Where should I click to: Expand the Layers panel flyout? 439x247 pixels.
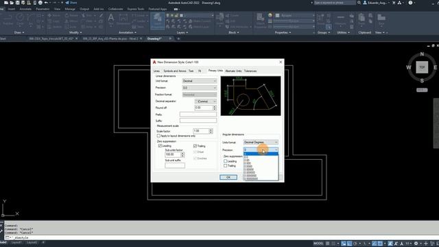[x=182, y=32]
